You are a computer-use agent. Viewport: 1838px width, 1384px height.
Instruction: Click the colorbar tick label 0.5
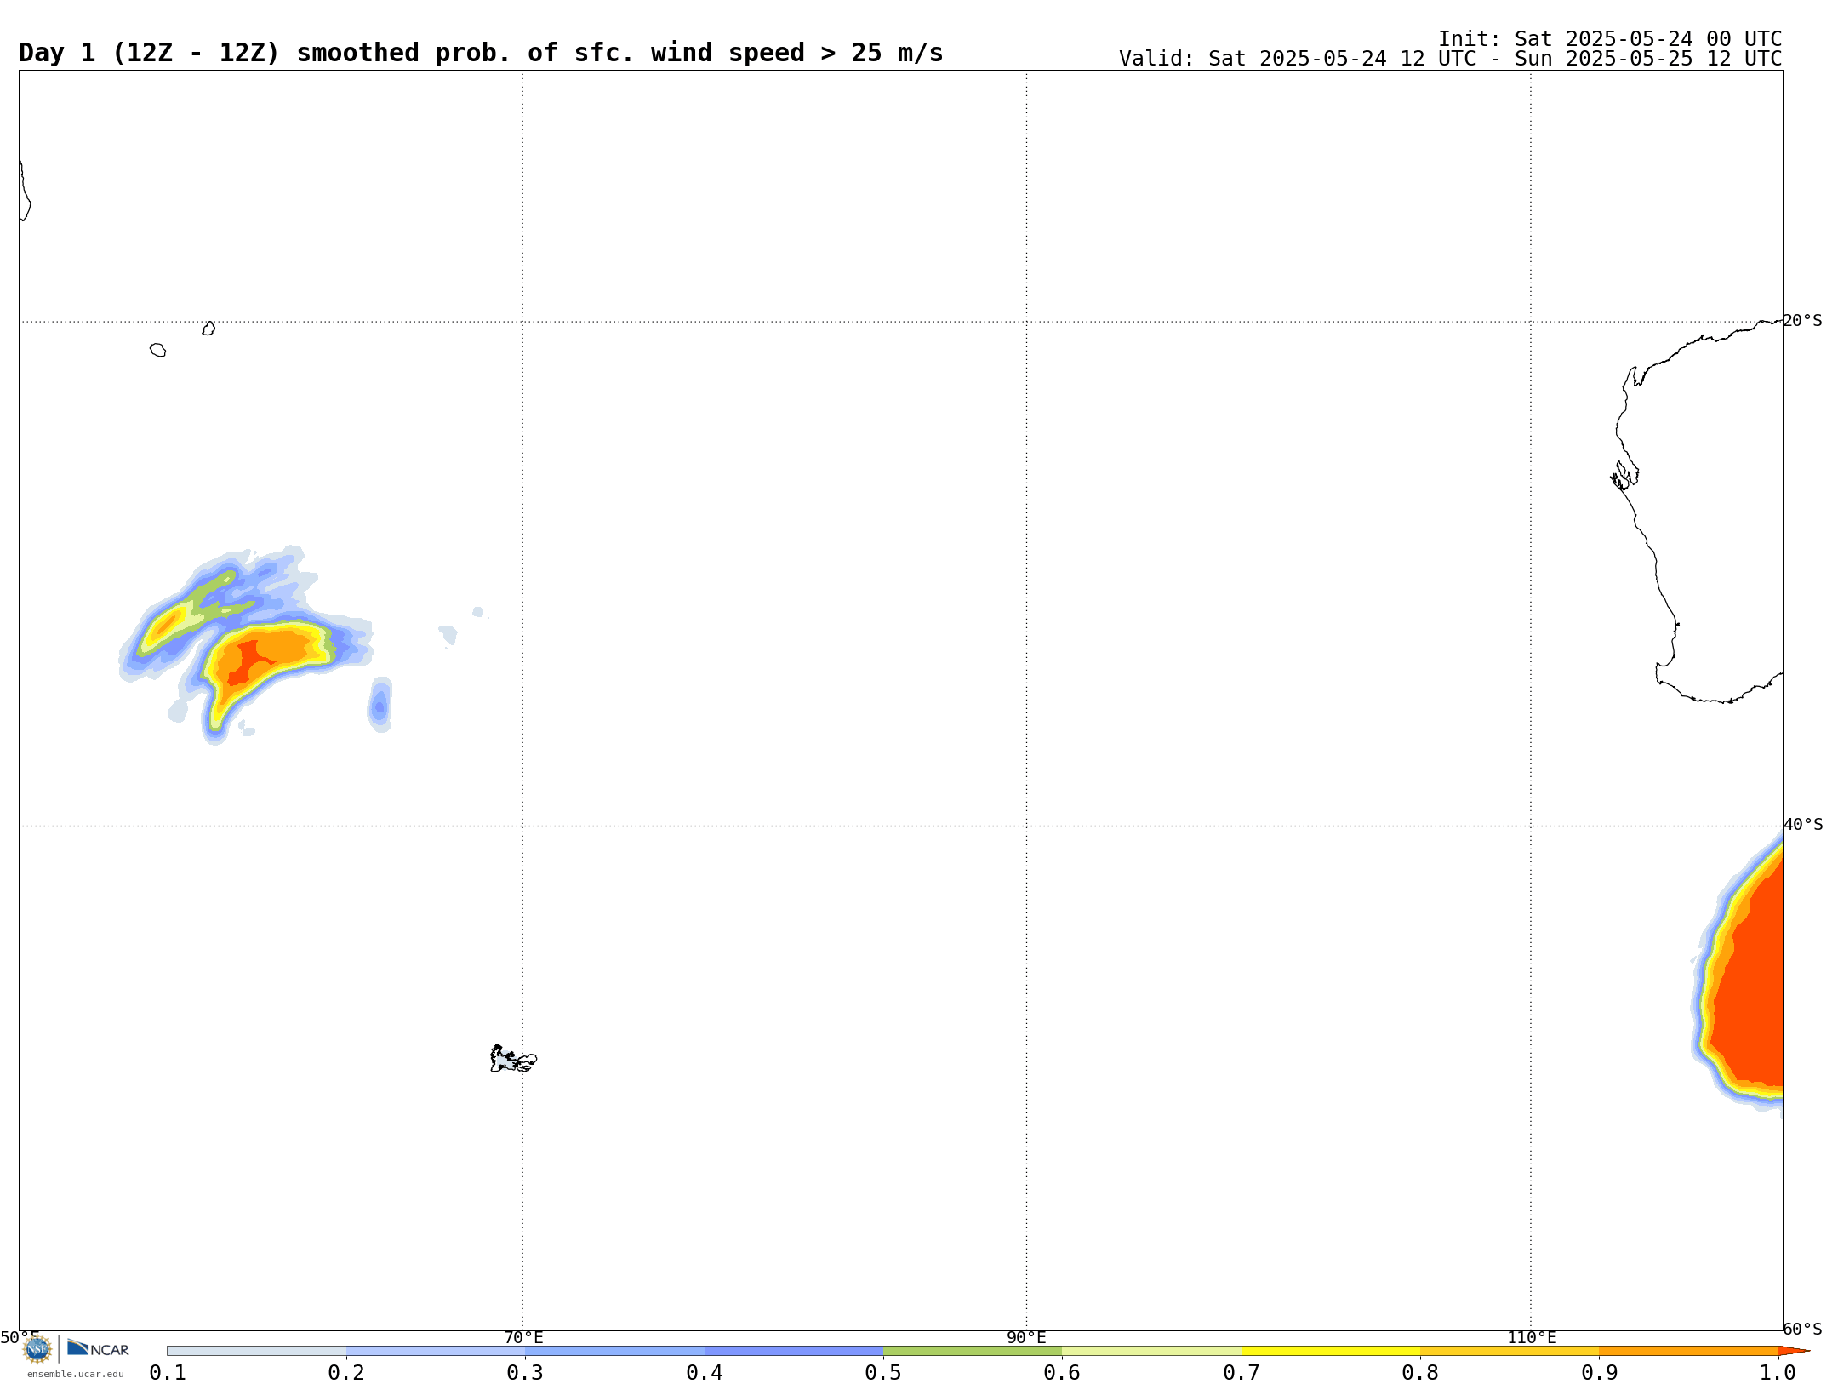pos(883,1373)
